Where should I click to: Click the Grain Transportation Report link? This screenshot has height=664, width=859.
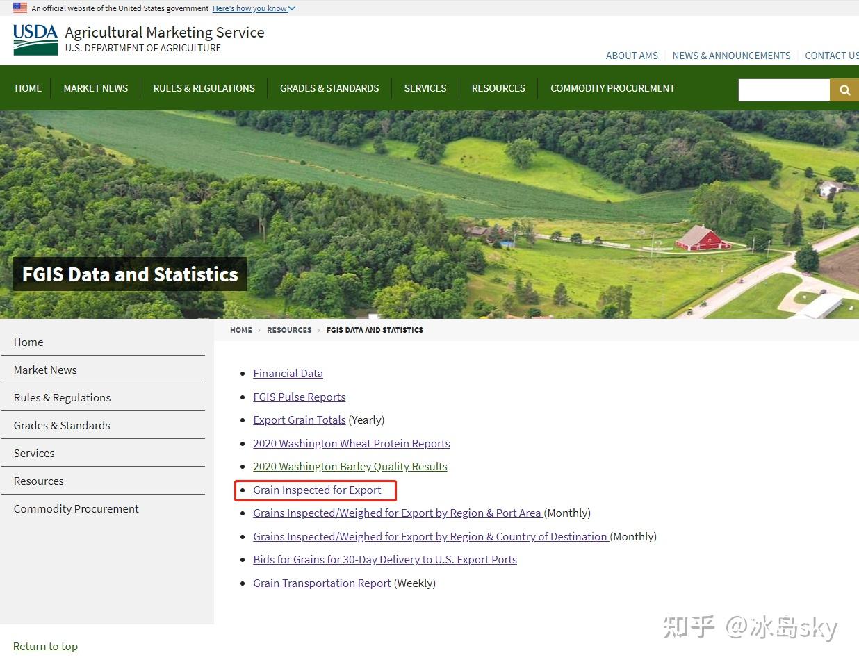point(321,583)
